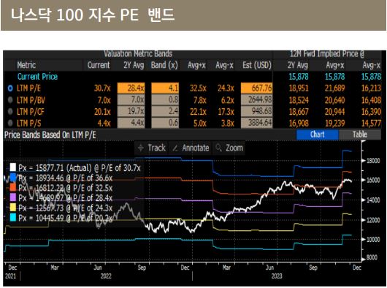Click the 18000 y-axis label
387x288 pixels.
[373, 161]
